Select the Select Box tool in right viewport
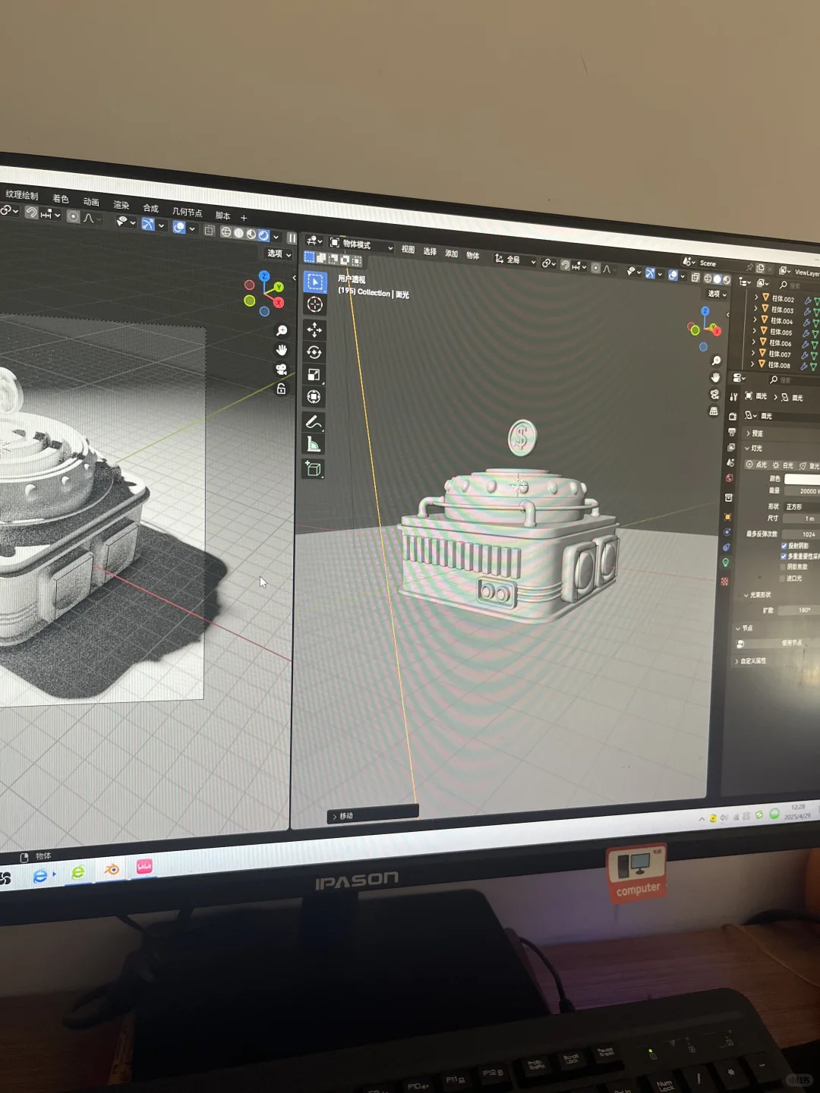 (315, 282)
